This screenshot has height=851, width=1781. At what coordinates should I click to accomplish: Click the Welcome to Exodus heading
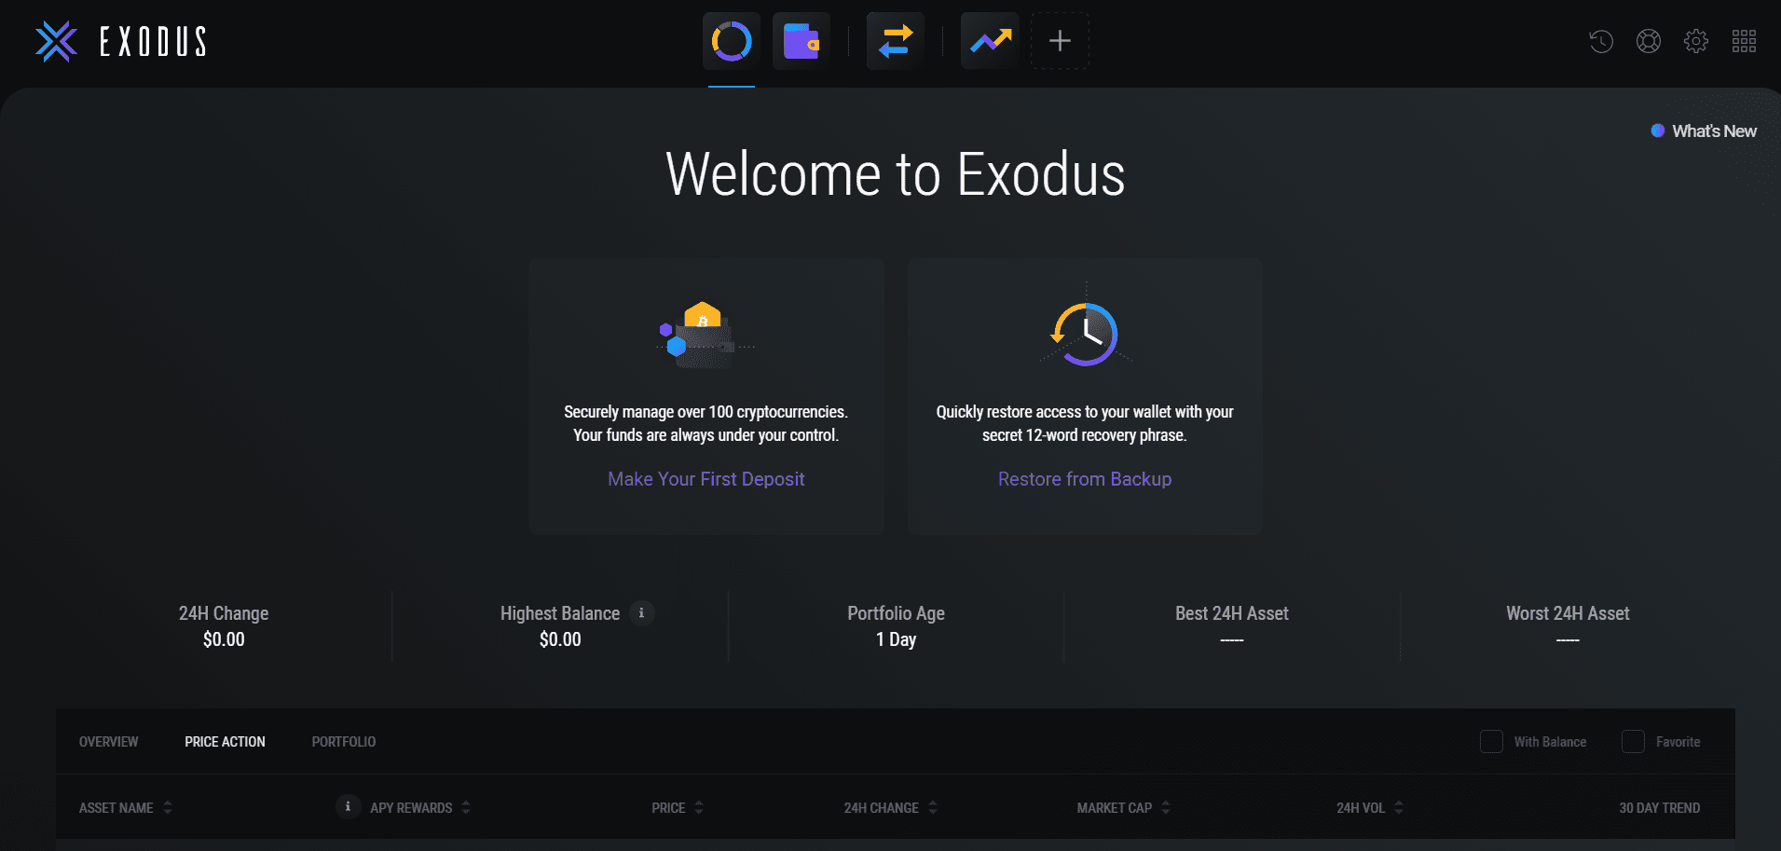pos(896,174)
